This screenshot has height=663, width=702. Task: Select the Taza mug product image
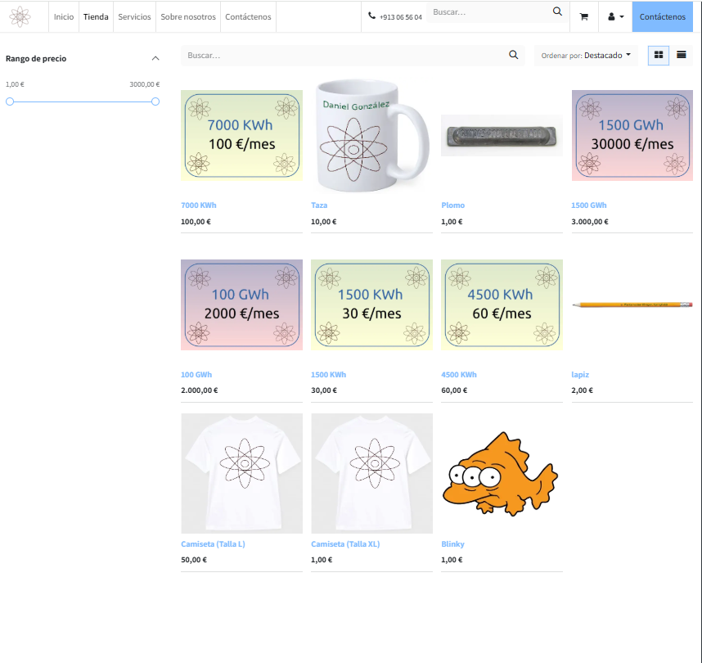(x=371, y=135)
